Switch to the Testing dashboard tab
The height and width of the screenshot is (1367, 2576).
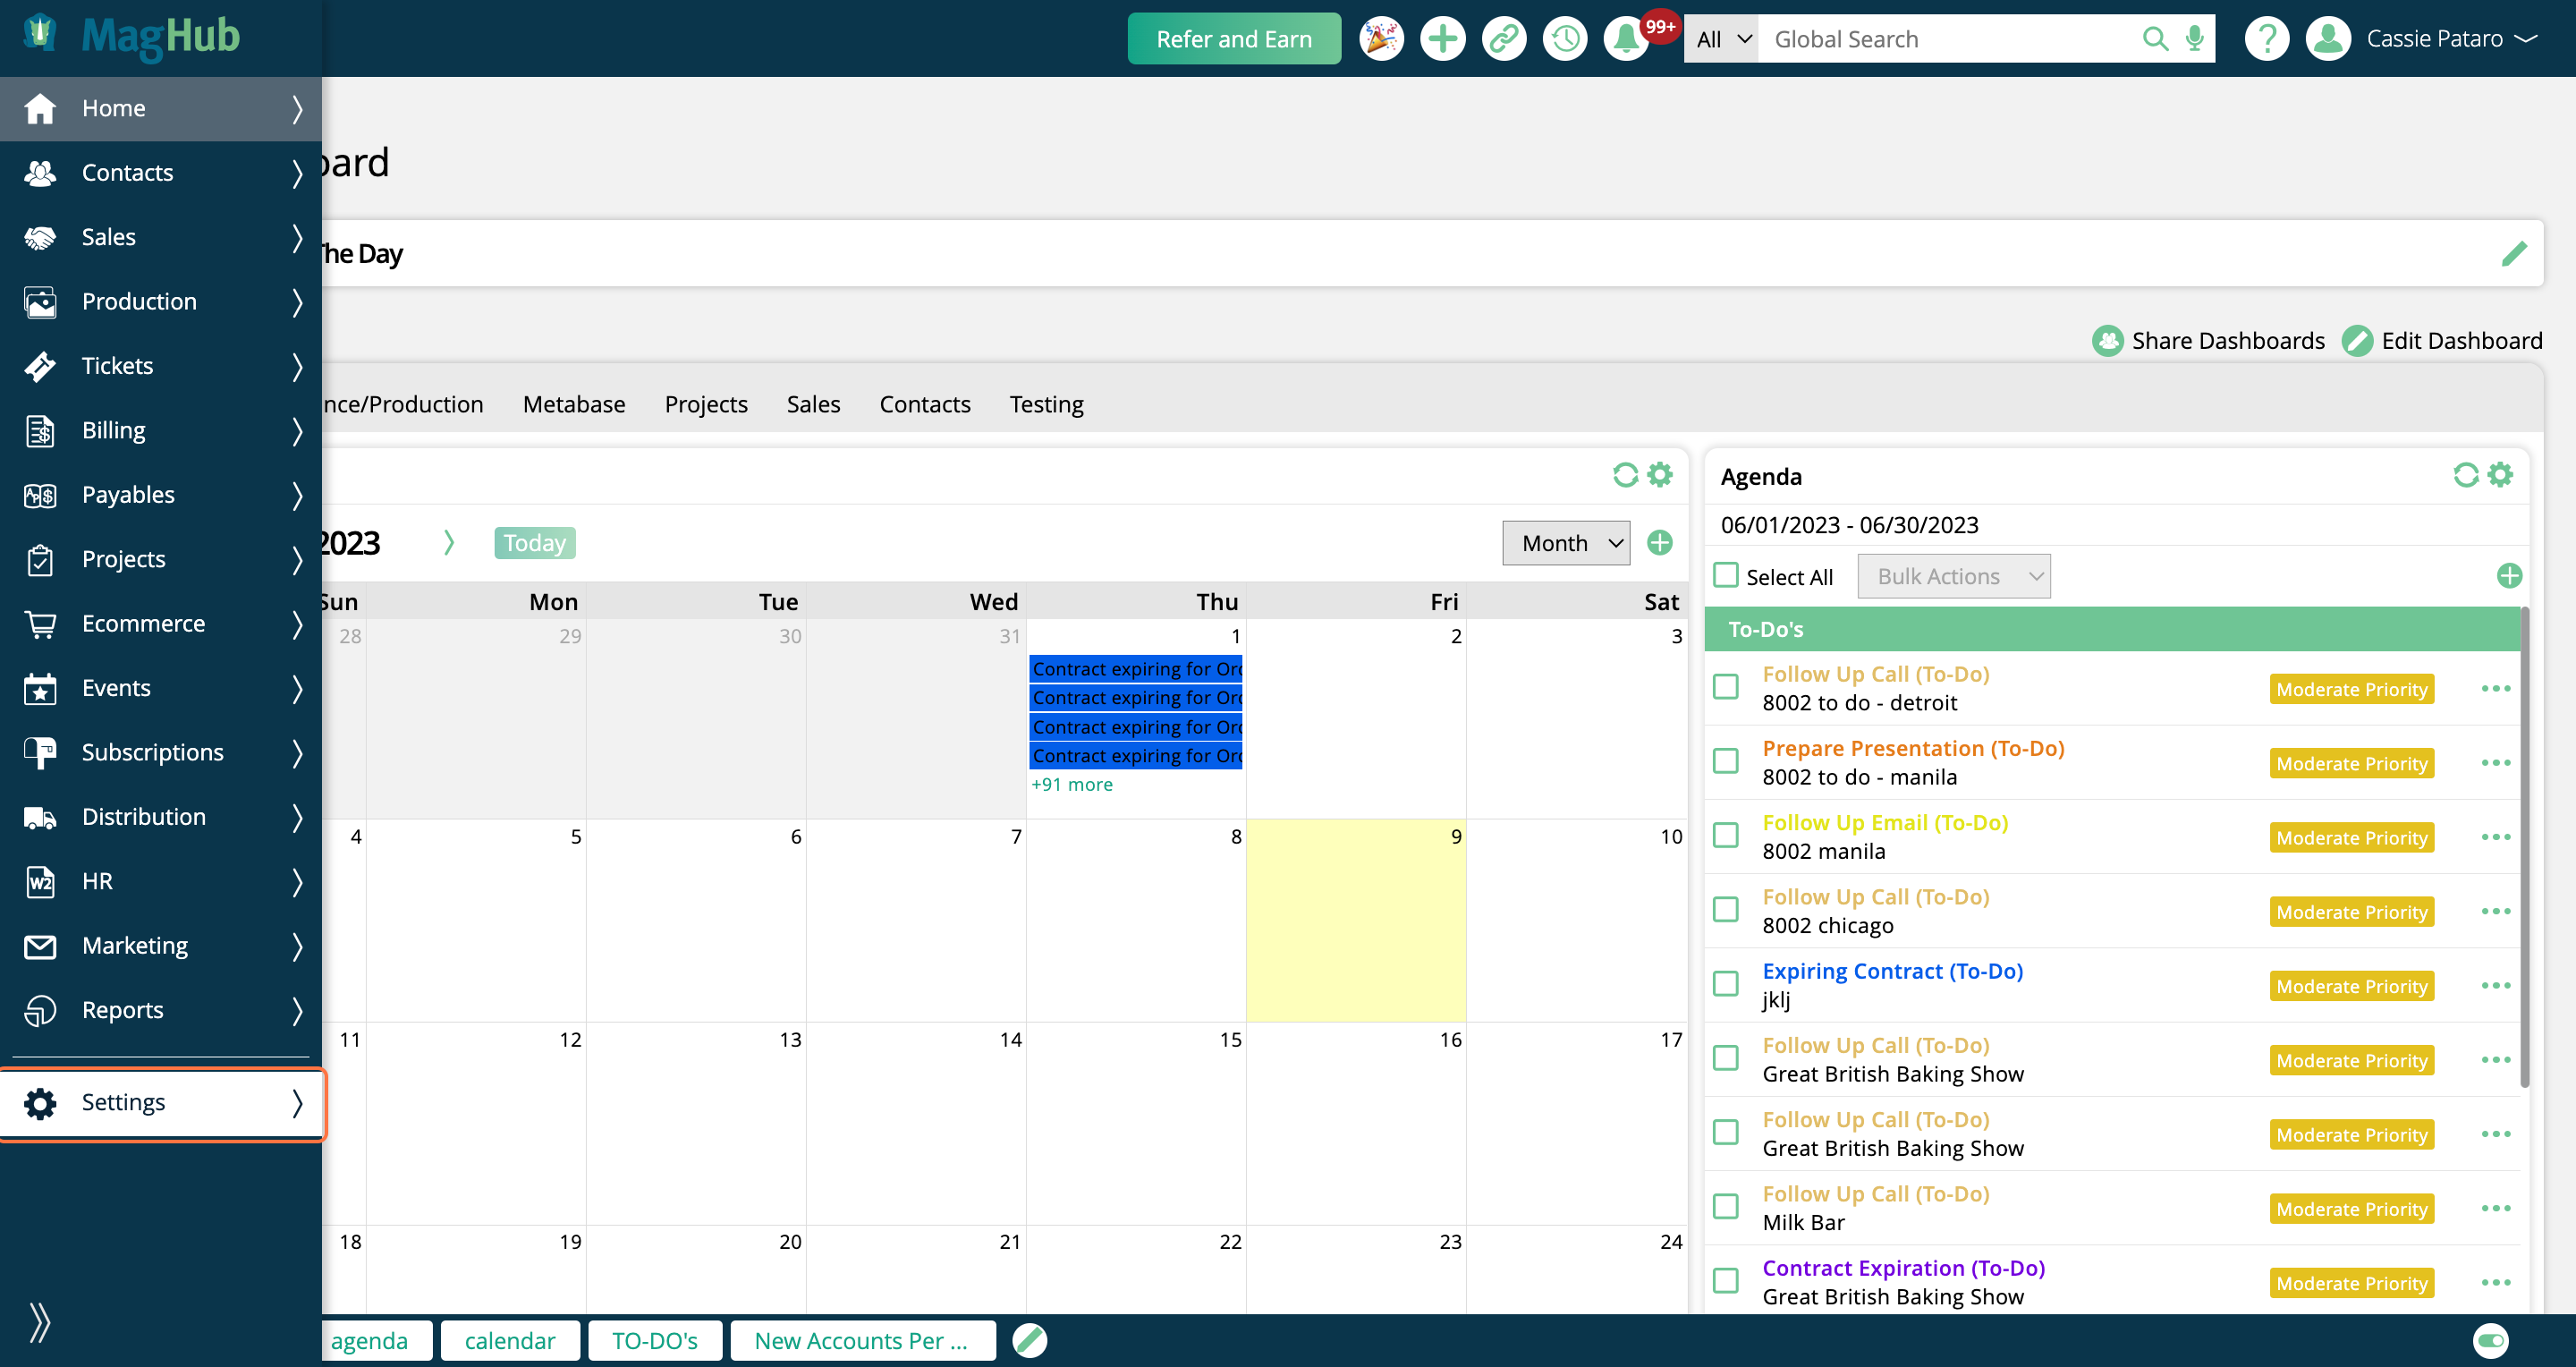coord(1046,404)
